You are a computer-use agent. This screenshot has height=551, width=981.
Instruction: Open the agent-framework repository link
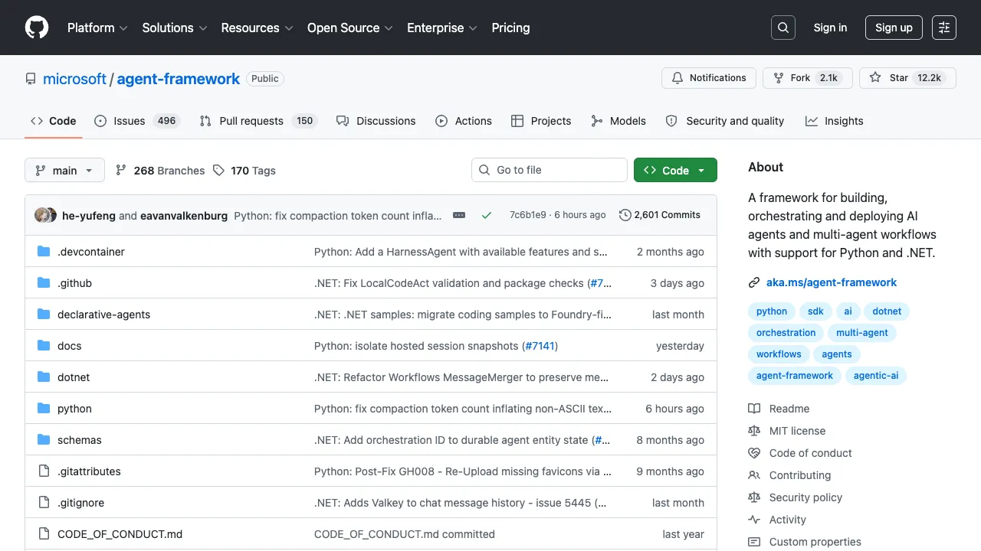click(x=179, y=79)
